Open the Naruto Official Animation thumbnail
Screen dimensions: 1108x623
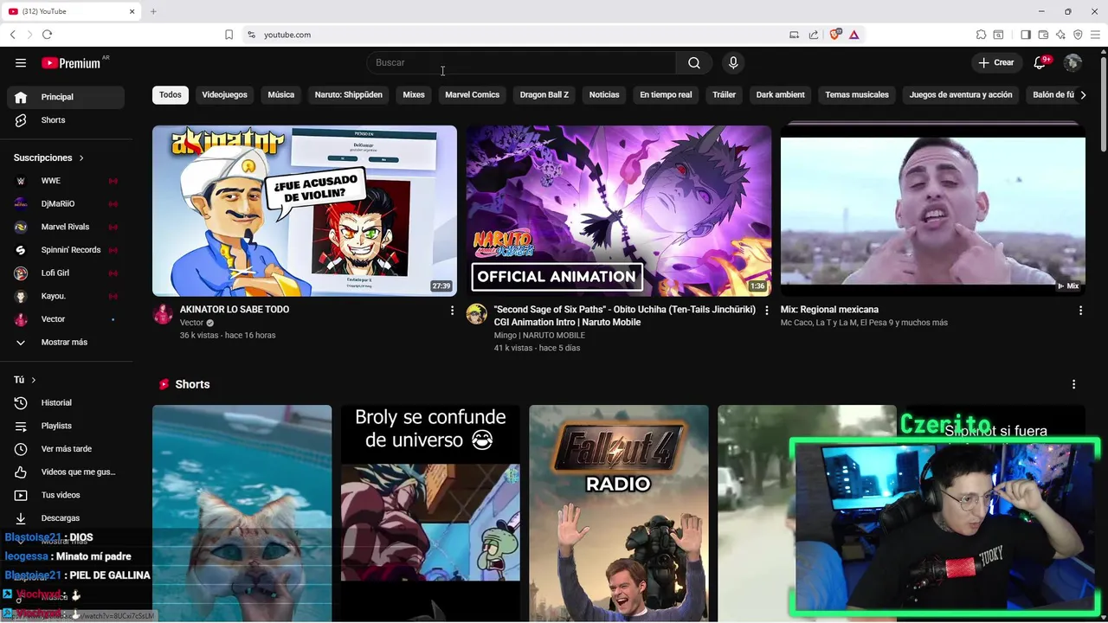click(619, 211)
